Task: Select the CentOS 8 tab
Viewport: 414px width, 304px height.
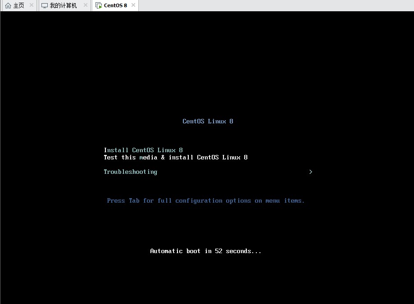Action: (115, 5)
